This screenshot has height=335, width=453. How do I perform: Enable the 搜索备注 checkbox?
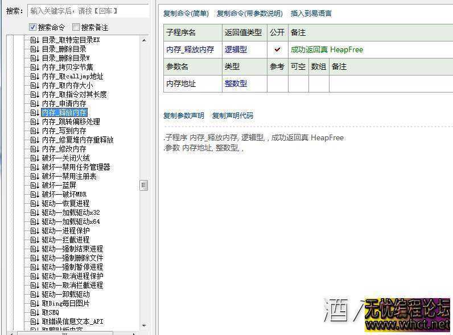click(x=76, y=27)
